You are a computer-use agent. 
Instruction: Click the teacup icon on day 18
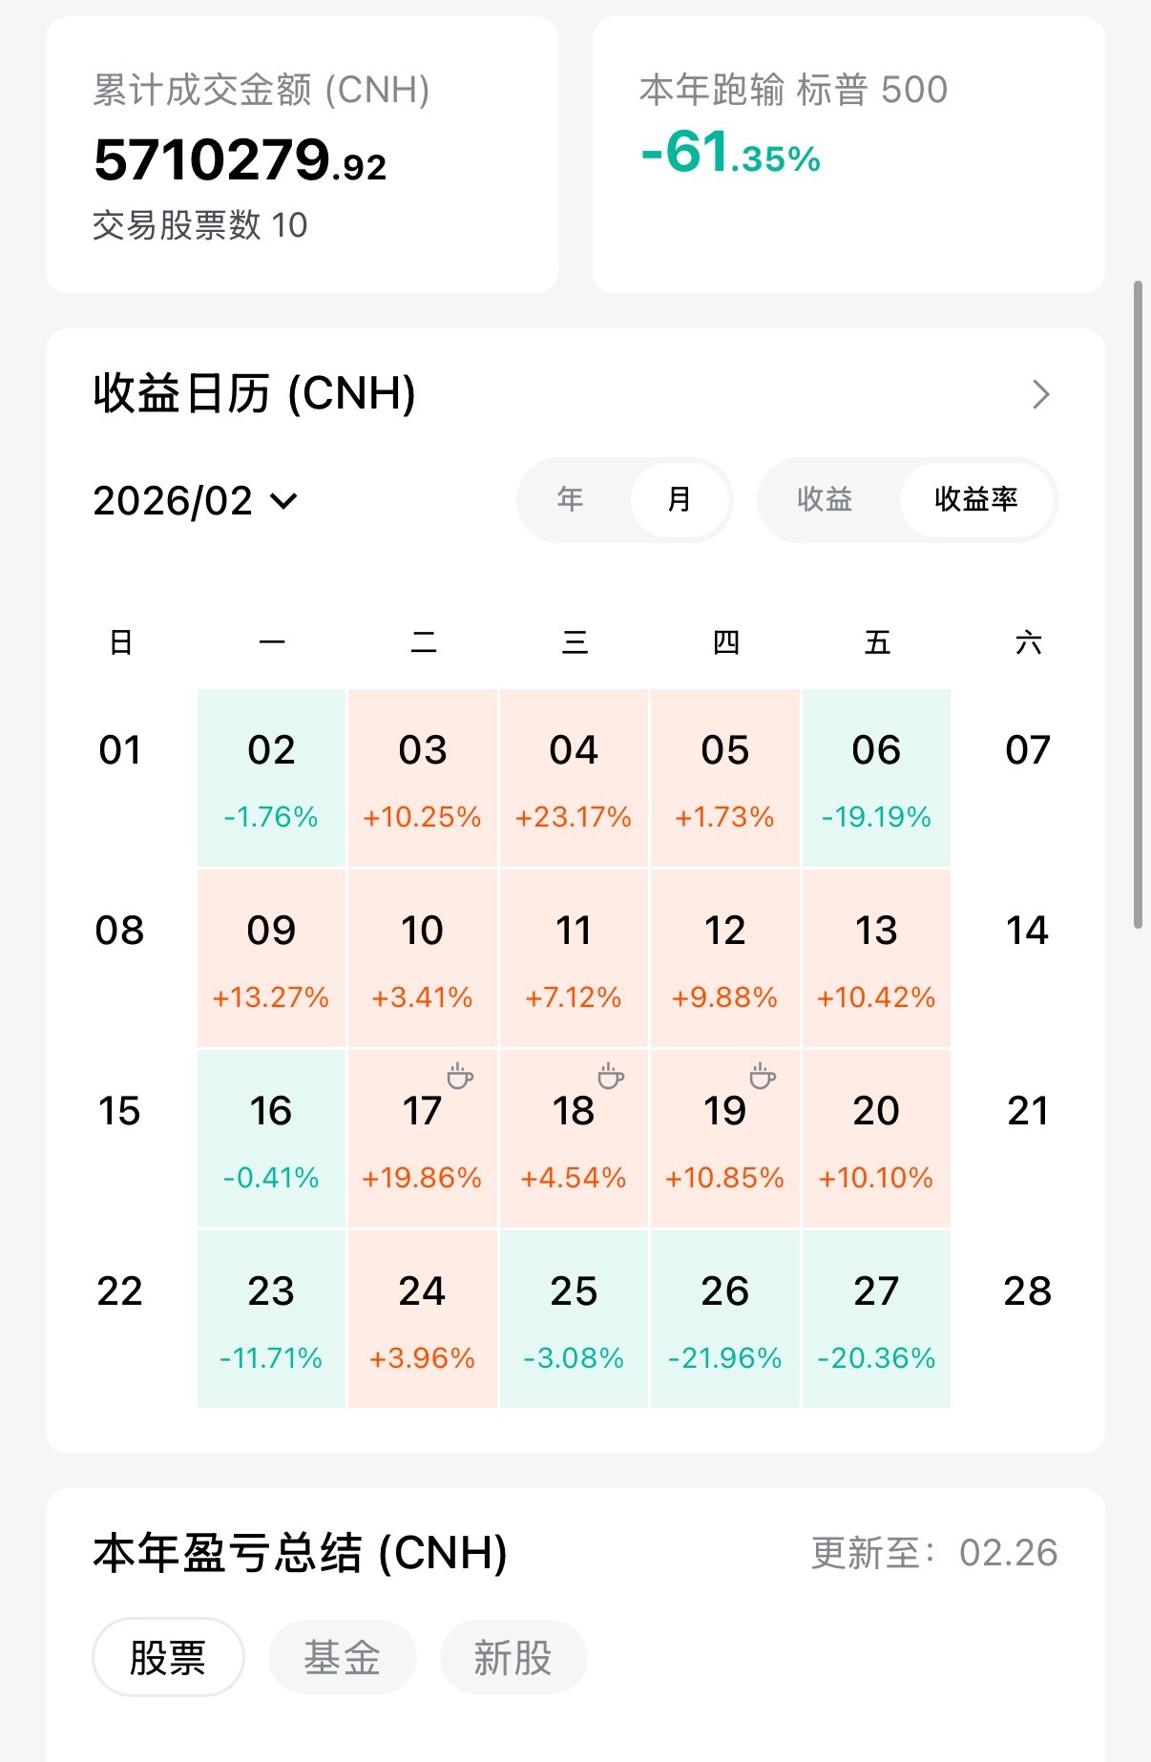pyautogui.click(x=611, y=1077)
